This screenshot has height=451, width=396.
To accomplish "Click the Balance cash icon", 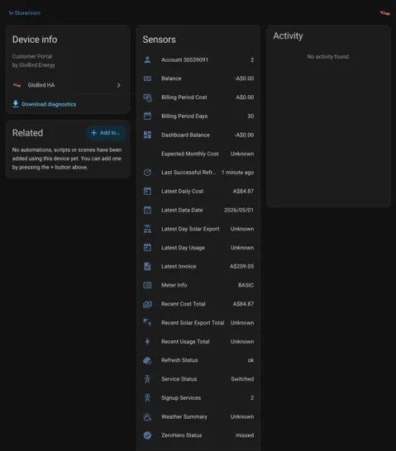I will pyautogui.click(x=147, y=78).
